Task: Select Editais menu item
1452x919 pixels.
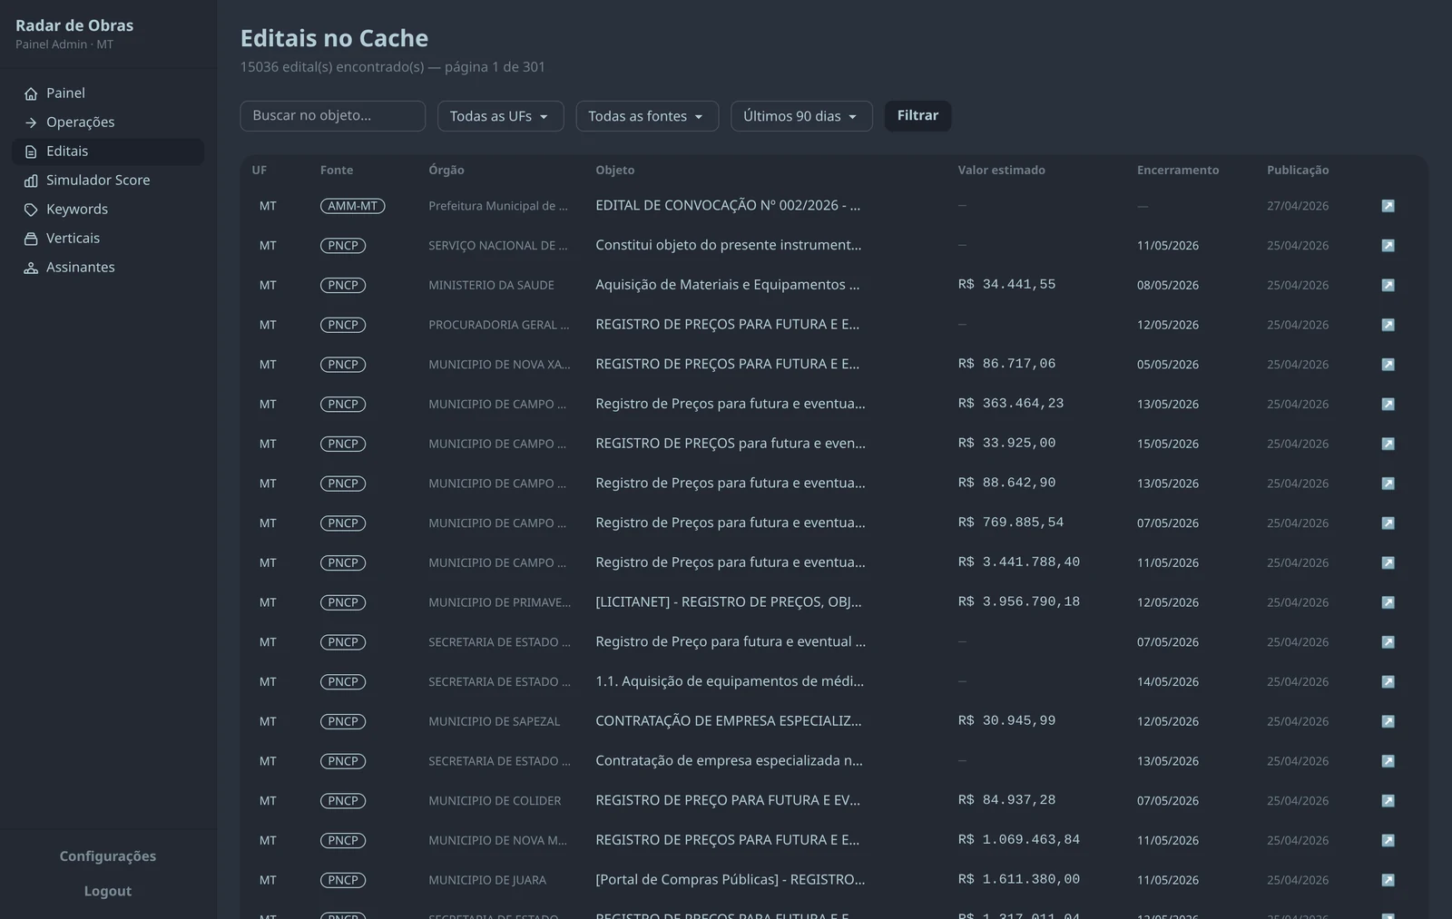Action: click(108, 152)
